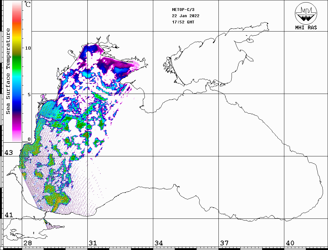Click the '22 Jan 2022' date text
328x250 pixels.
click(x=186, y=16)
